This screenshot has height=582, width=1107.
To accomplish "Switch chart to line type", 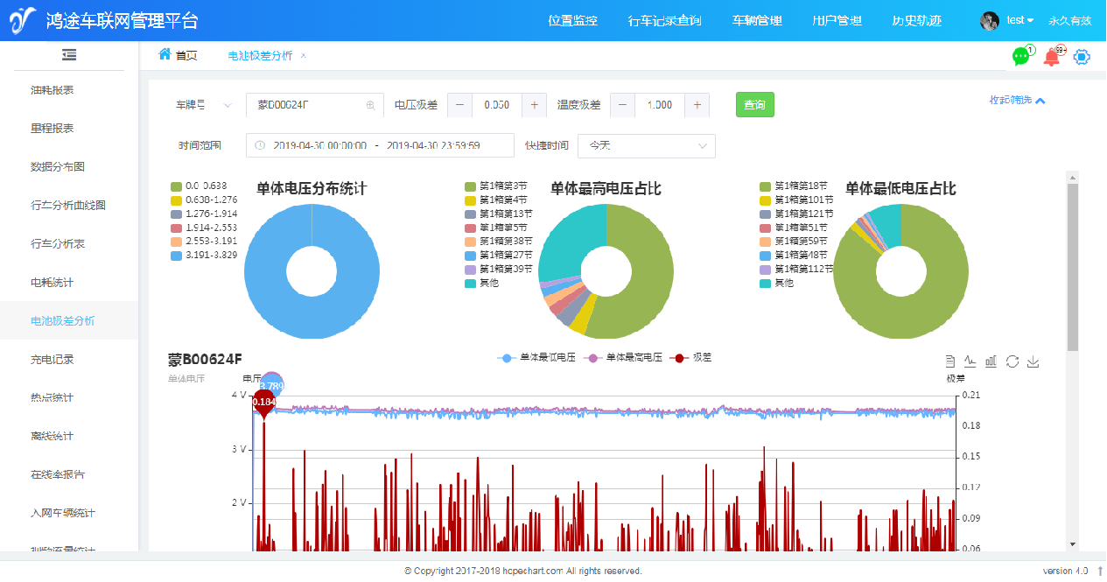I will click(970, 361).
